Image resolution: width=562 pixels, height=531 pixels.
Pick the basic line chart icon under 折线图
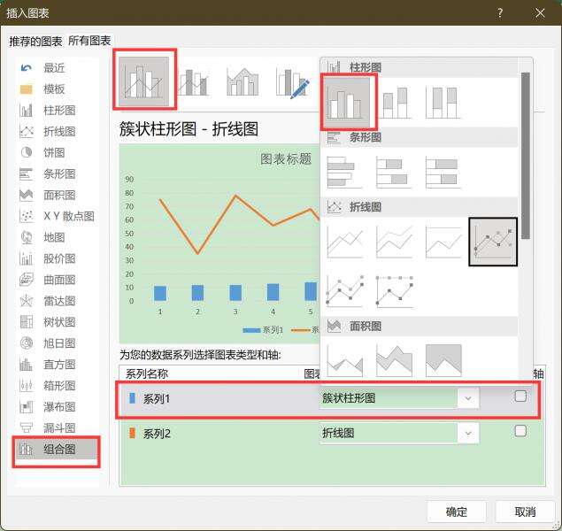(344, 242)
